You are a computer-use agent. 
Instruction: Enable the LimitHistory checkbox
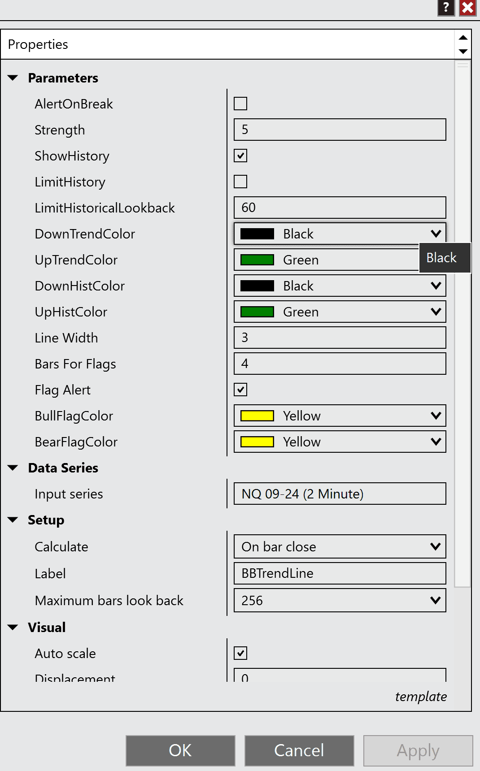click(x=240, y=182)
